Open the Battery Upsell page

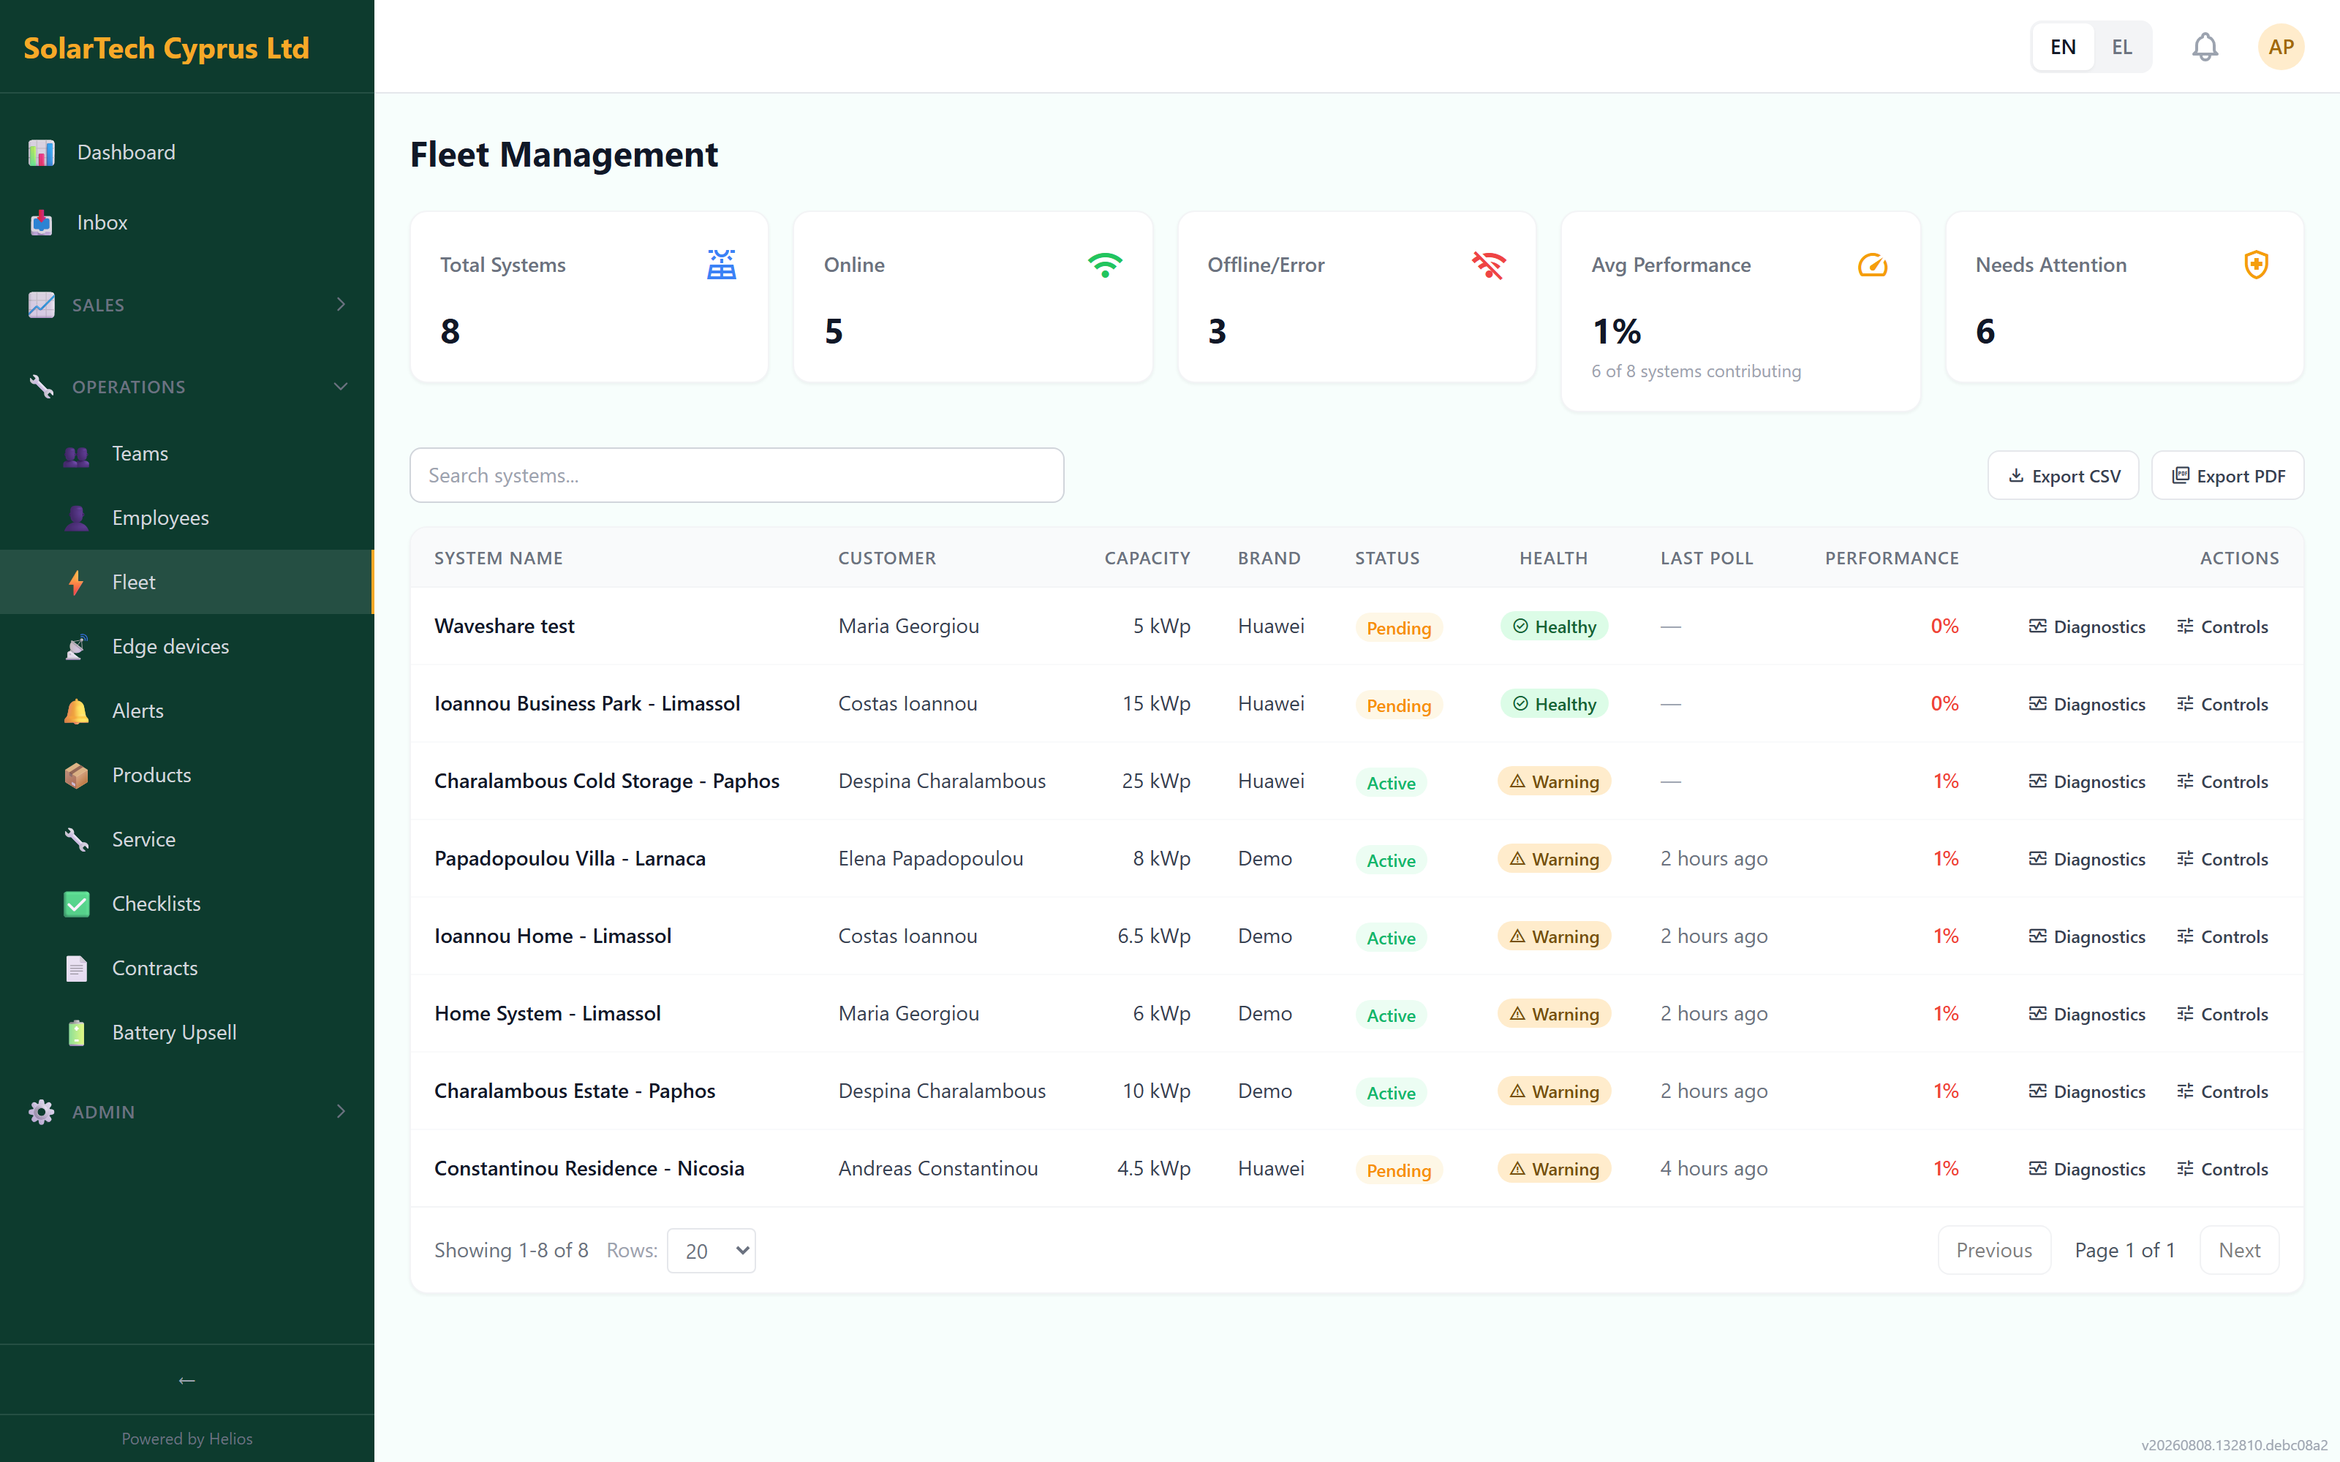[x=186, y=1033]
